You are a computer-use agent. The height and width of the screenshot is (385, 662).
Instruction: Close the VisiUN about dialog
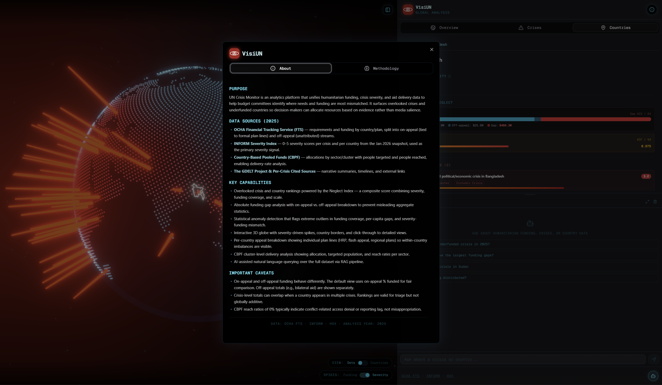click(431, 50)
